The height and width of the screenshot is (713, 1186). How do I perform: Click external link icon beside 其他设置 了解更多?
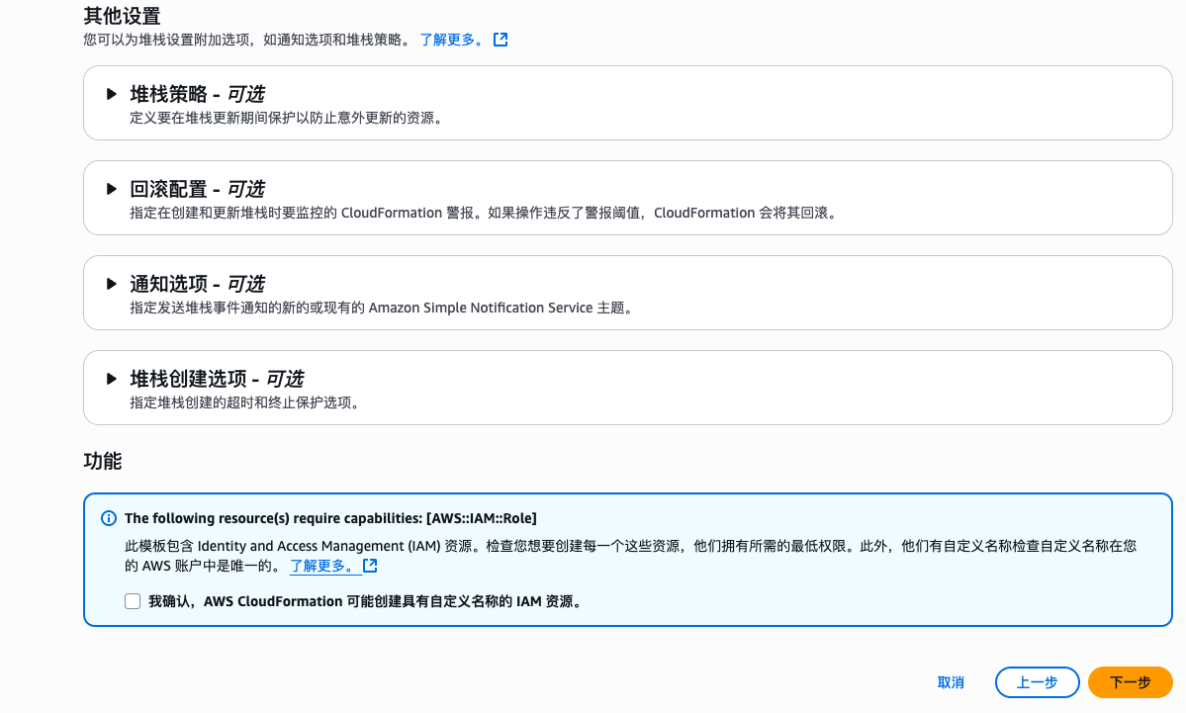click(501, 40)
